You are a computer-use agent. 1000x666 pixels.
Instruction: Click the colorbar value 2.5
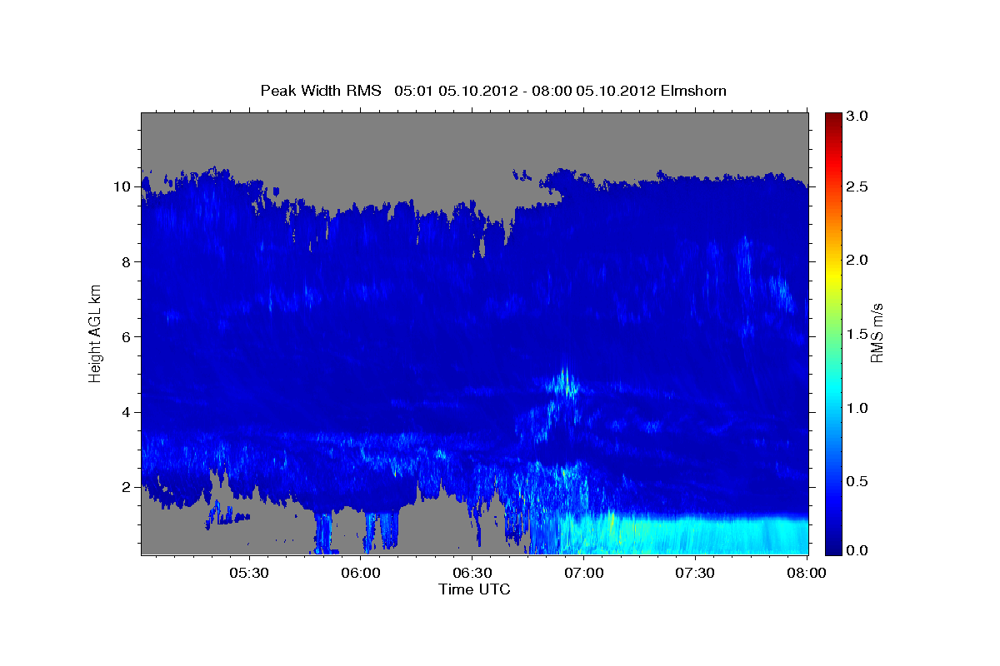pos(858,186)
